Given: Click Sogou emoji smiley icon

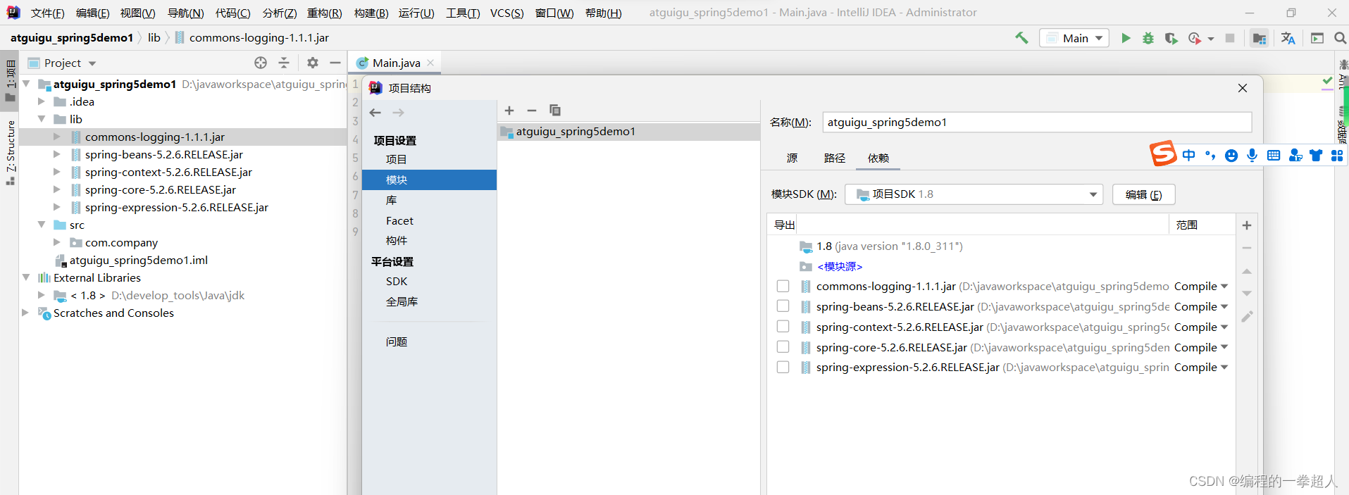Looking at the screenshot, I should tap(1231, 156).
